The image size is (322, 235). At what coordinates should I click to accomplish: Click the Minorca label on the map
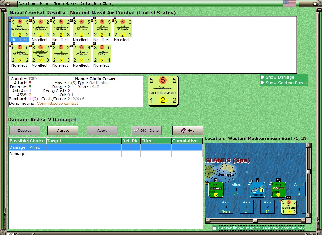pos(227,175)
